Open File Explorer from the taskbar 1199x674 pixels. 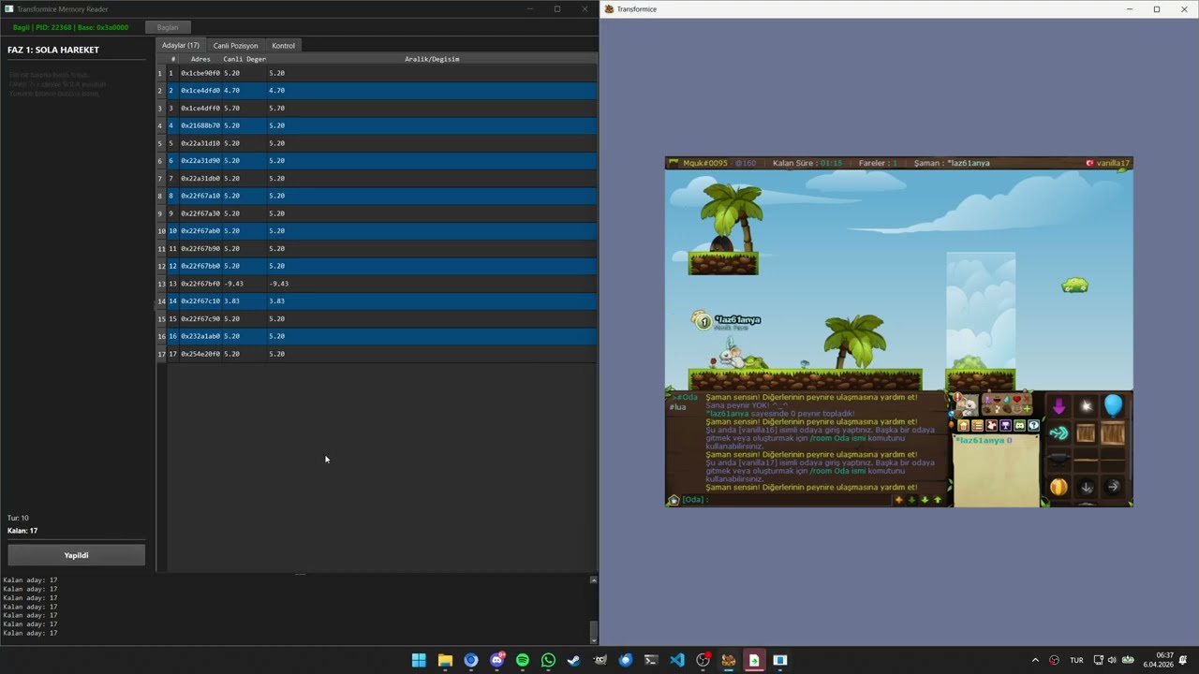click(445, 660)
